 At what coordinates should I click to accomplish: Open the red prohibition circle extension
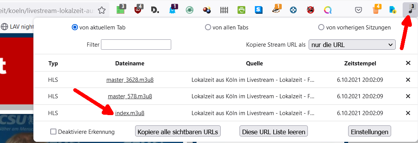point(310,10)
